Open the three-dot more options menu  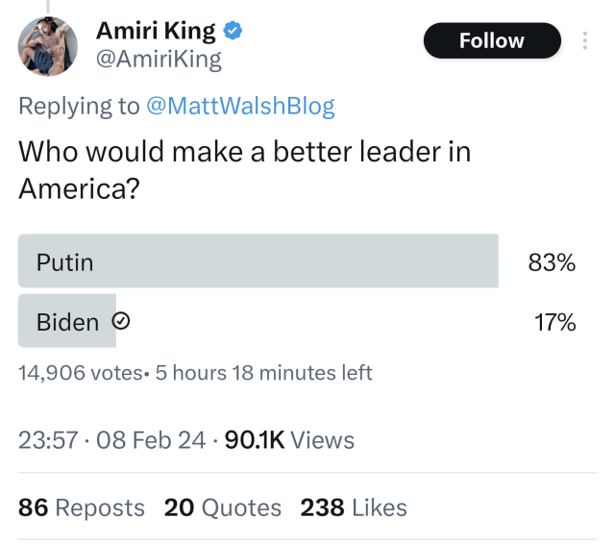coord(585,40)
